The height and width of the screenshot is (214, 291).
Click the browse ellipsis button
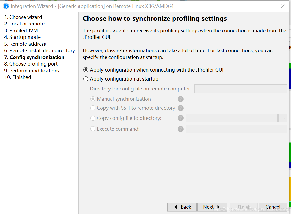283,118
